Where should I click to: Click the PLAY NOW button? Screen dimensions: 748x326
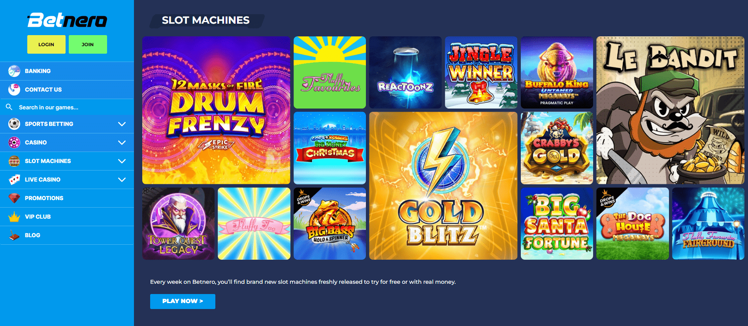tap(183, 301)
